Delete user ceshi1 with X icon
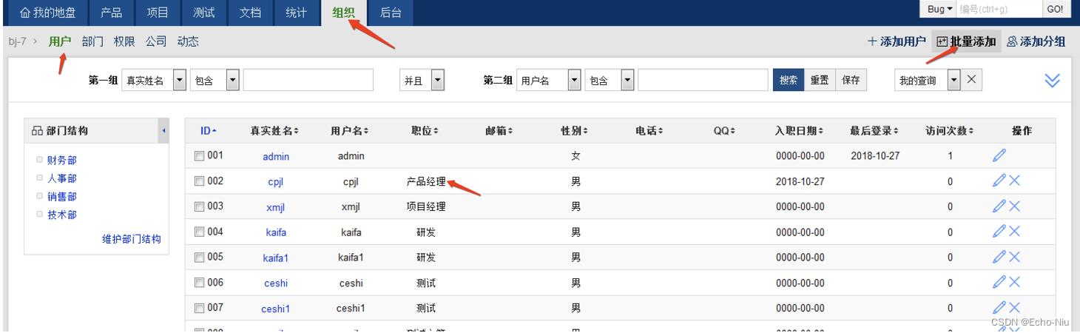Screen dimensions: 1080x333 [x=1014, y=308]
